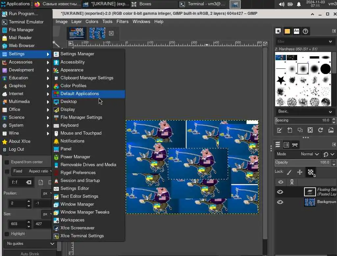Open the Document History tab icon
The image size is (337, 256).
tap(305, 31)
